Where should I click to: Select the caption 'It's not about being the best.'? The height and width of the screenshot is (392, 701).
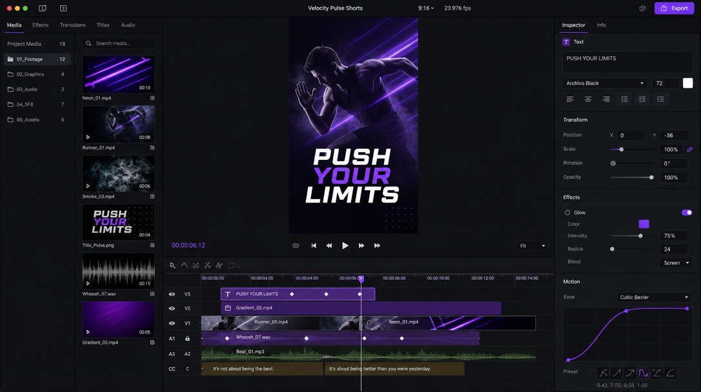[262, 369]
